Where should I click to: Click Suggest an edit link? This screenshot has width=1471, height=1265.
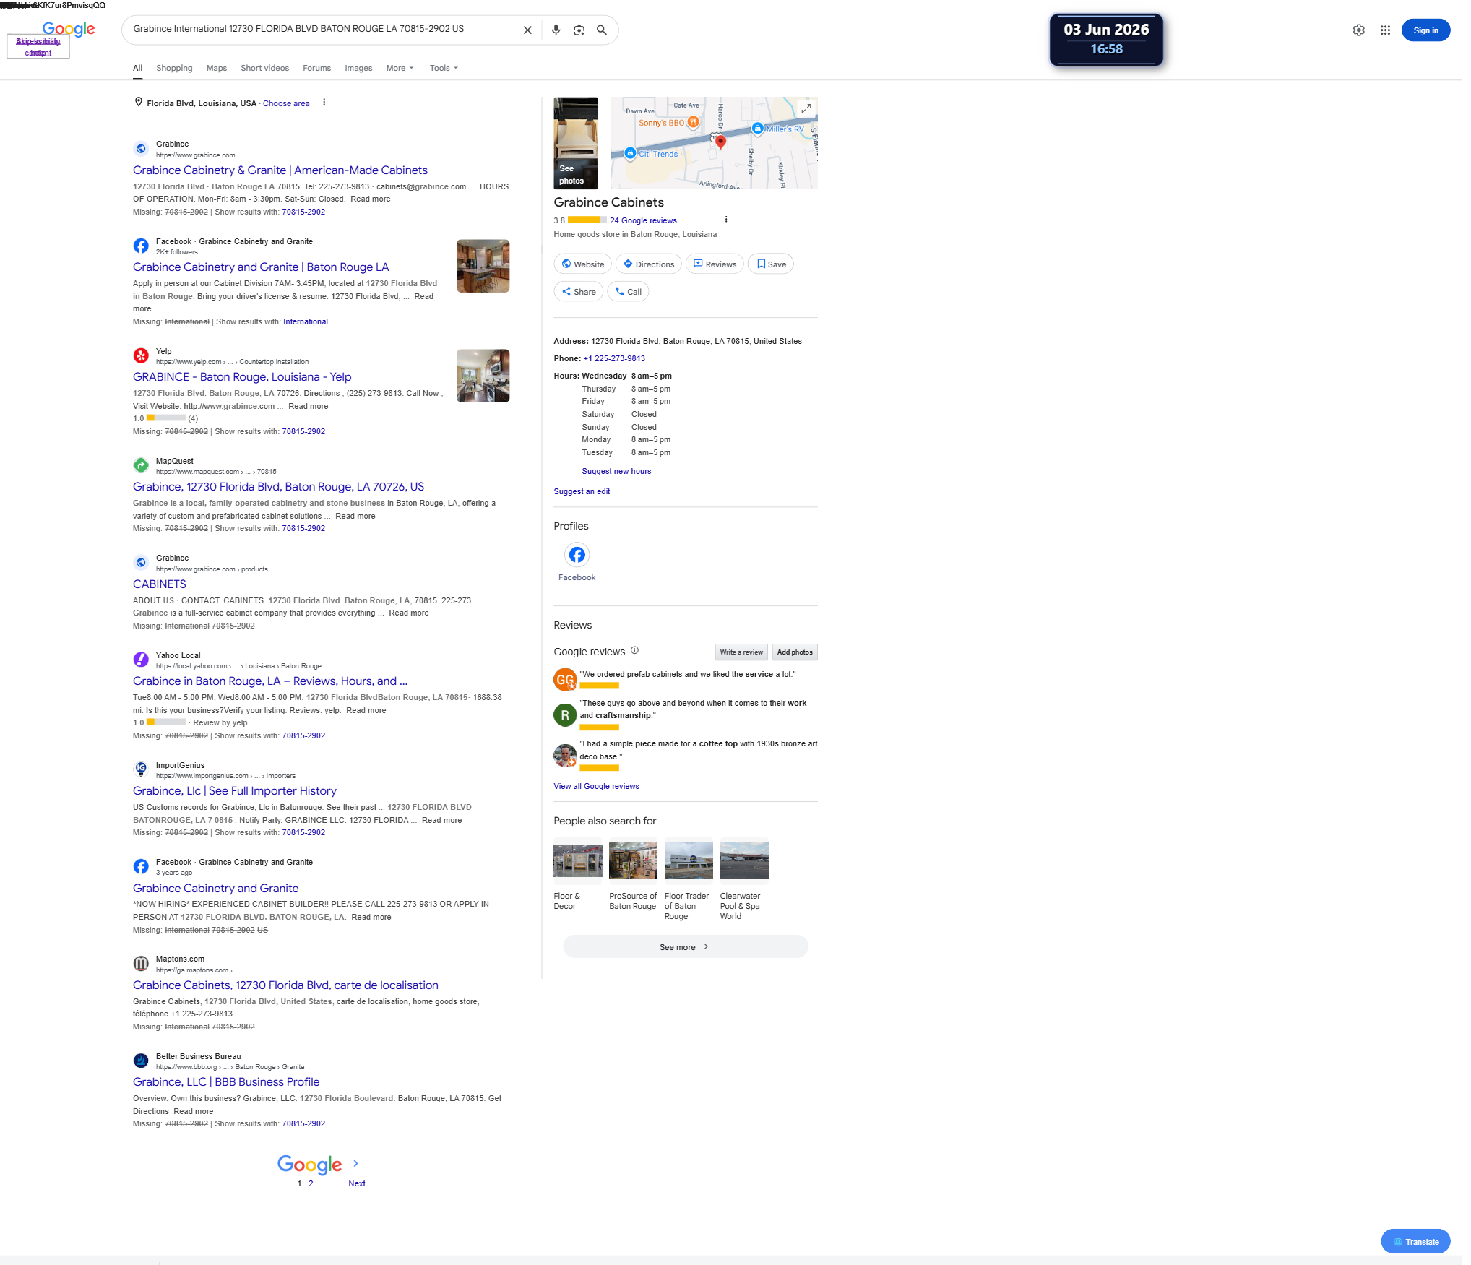582,491
